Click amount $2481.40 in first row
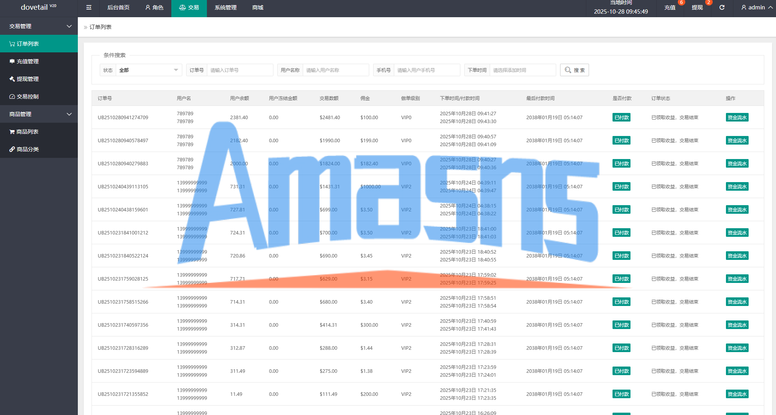This screenshot has height=415, width=776. click(x=330, y=117)
